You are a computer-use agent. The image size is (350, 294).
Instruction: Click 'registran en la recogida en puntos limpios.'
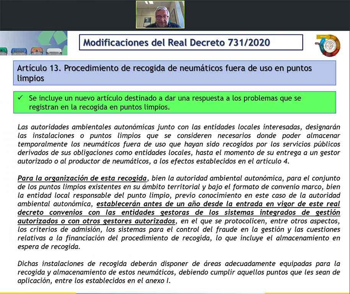coord(99,107)
